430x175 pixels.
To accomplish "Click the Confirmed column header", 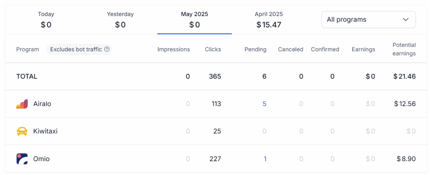I will click(x=325, y=50).
